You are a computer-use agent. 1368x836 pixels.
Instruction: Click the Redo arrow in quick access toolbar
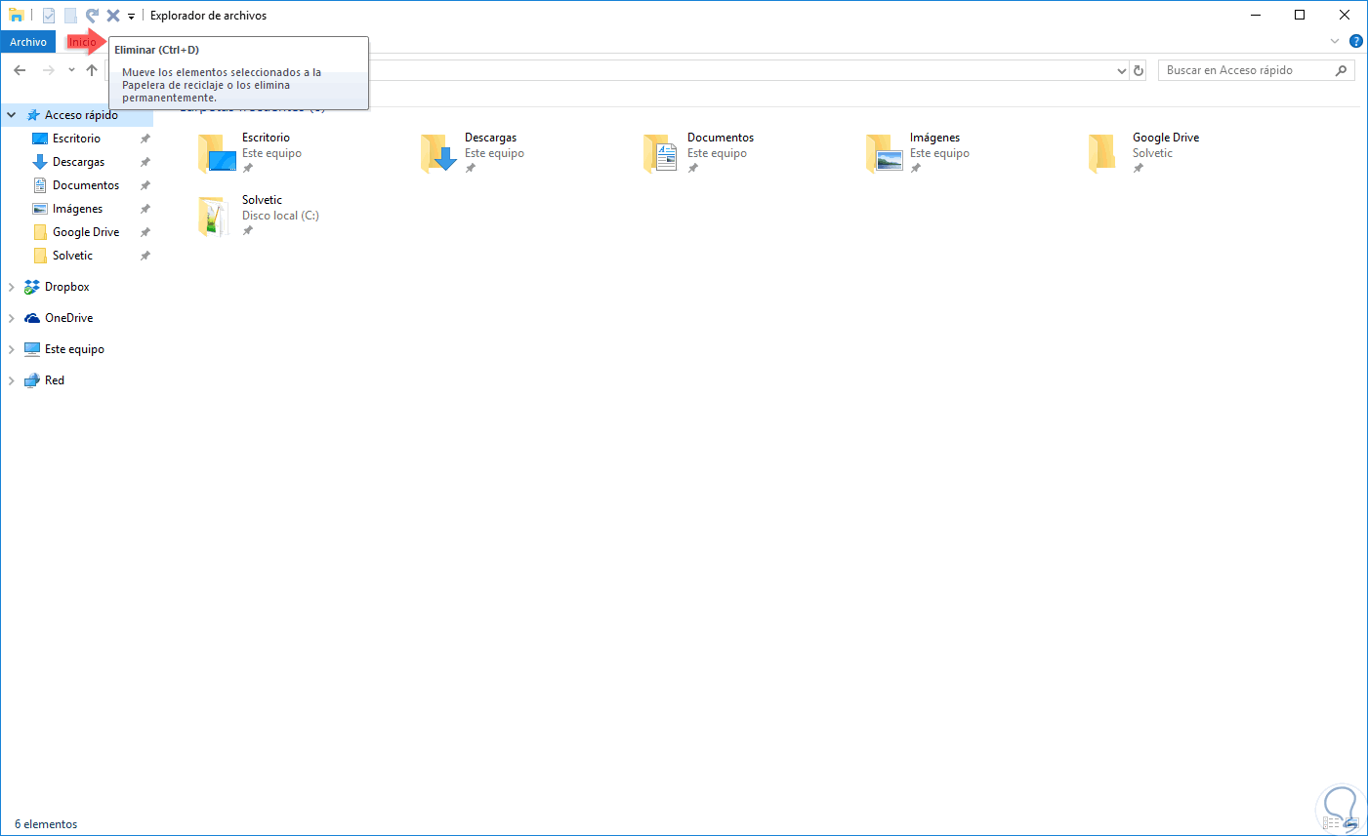[x=92, y=16]
